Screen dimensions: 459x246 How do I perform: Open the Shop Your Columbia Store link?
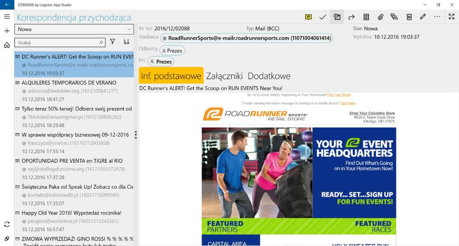coord(372,113)
